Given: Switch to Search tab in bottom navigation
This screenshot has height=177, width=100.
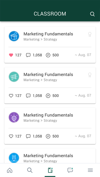Looking at the screenshot, I should point(30,170).
